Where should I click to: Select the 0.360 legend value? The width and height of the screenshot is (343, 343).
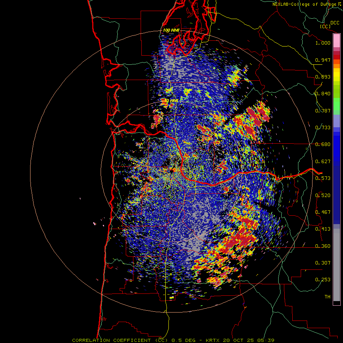(323, 246)
